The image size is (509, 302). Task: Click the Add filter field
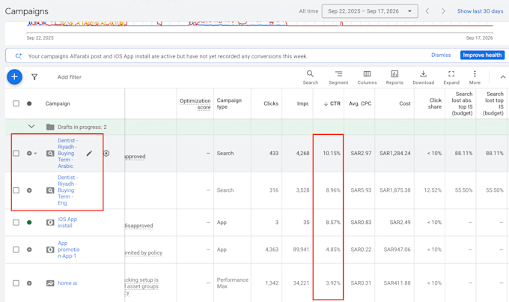[x=70, y=77]
